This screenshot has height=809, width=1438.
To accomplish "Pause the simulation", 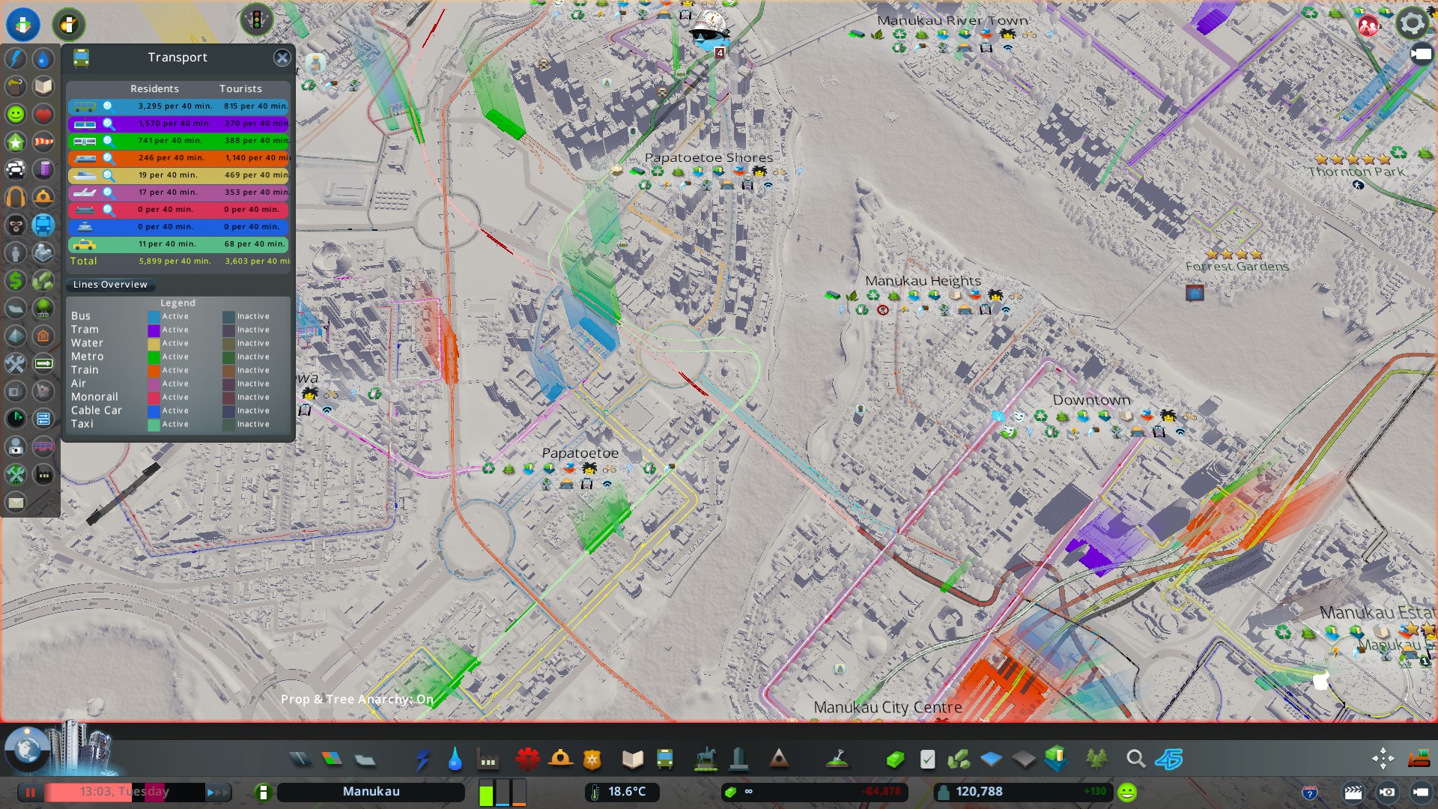I will coord(31,792).
